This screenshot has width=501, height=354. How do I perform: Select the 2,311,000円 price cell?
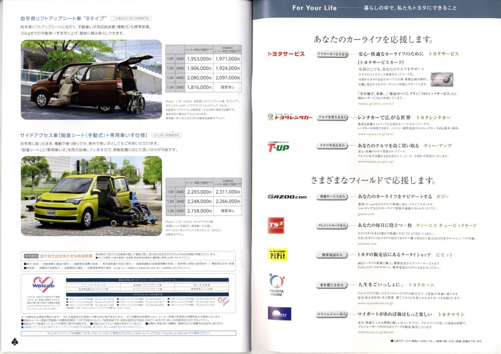click(227, 192)
